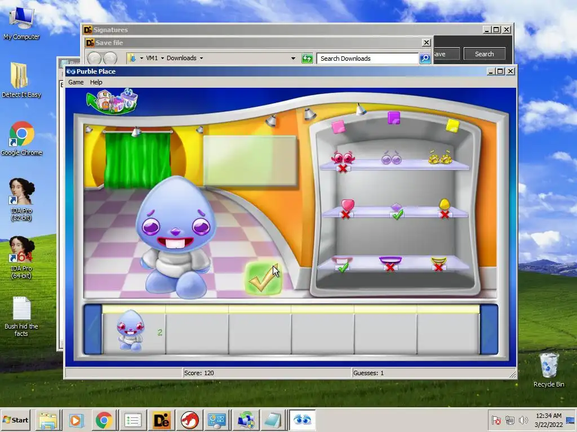Select the purple mouth on bottom shelf

(x=390, y=260)
